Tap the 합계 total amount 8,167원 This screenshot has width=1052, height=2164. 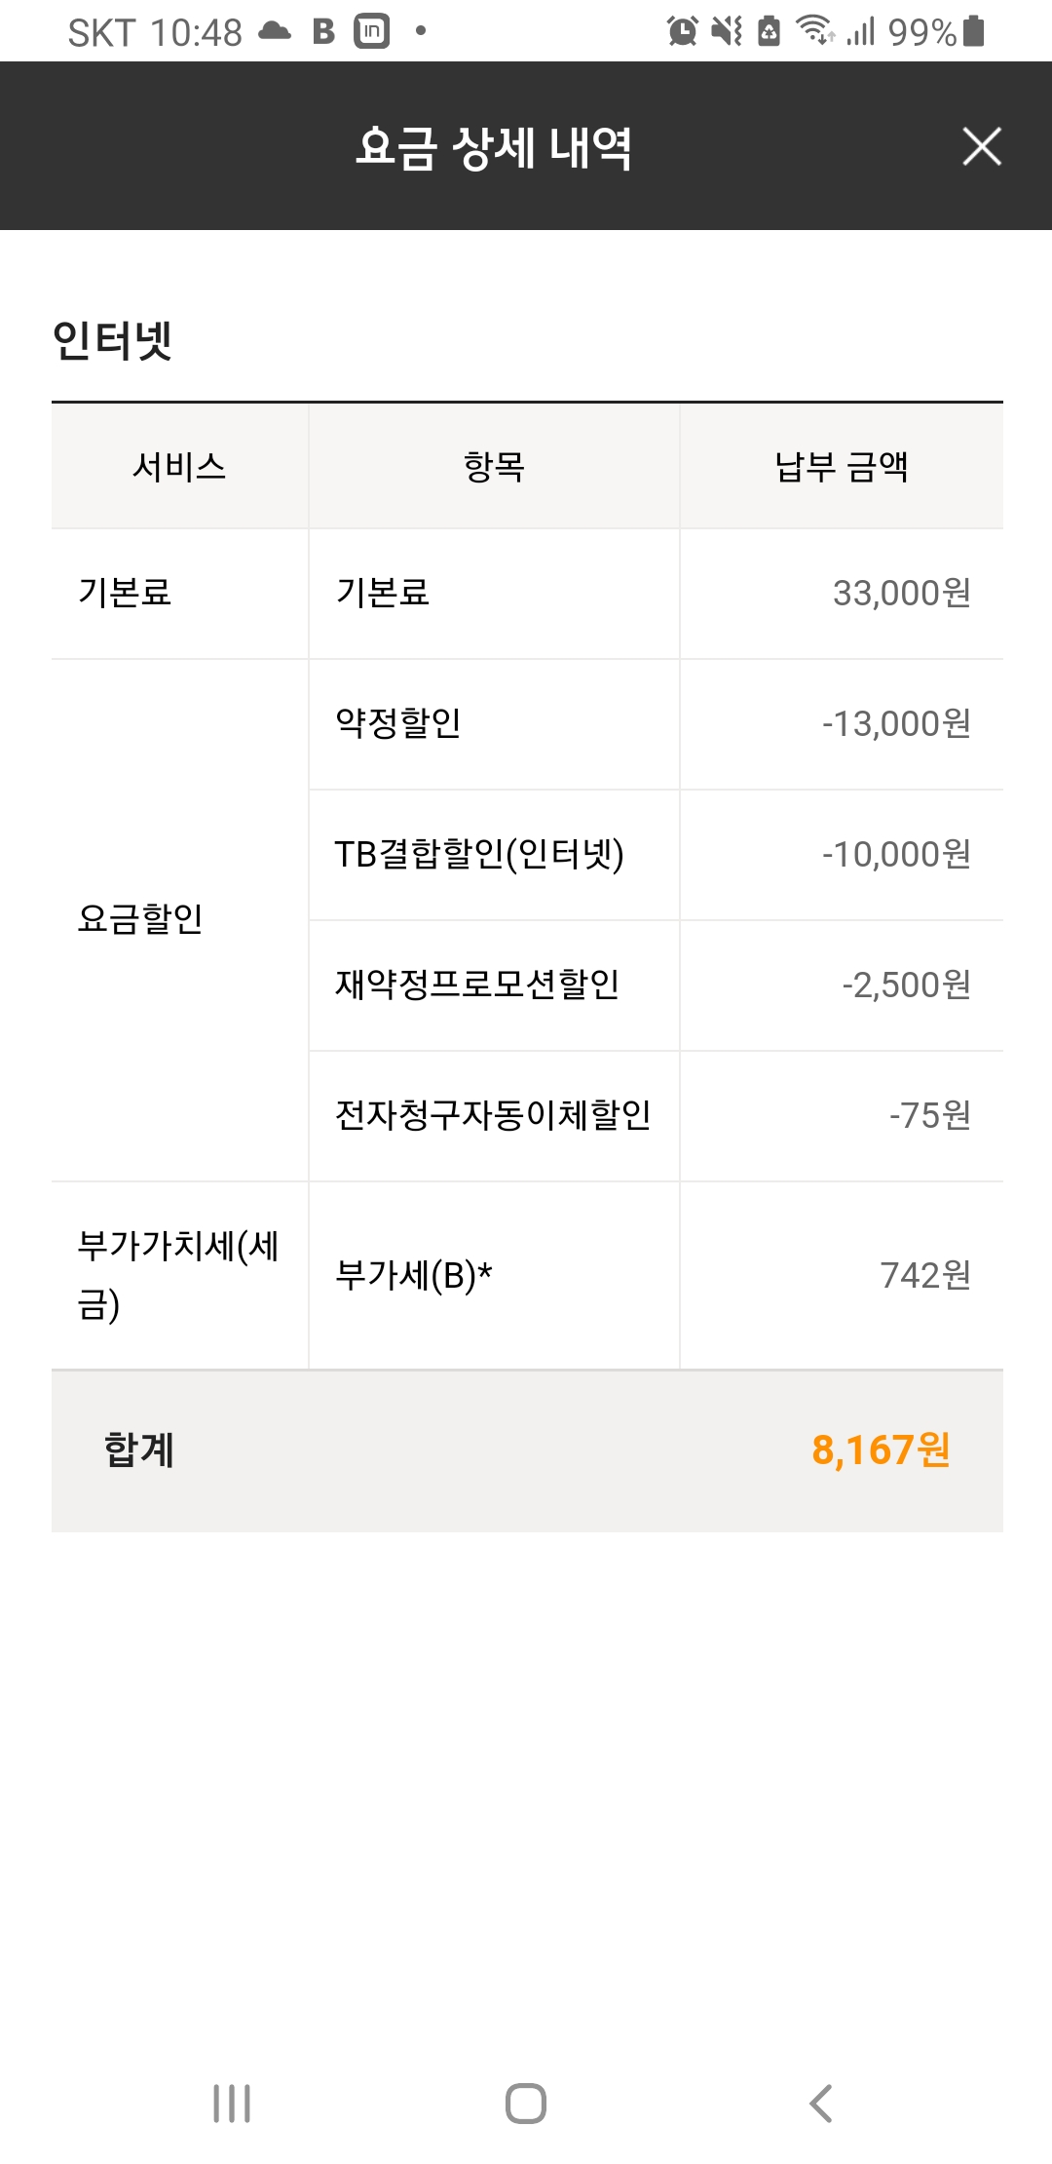881,1450
